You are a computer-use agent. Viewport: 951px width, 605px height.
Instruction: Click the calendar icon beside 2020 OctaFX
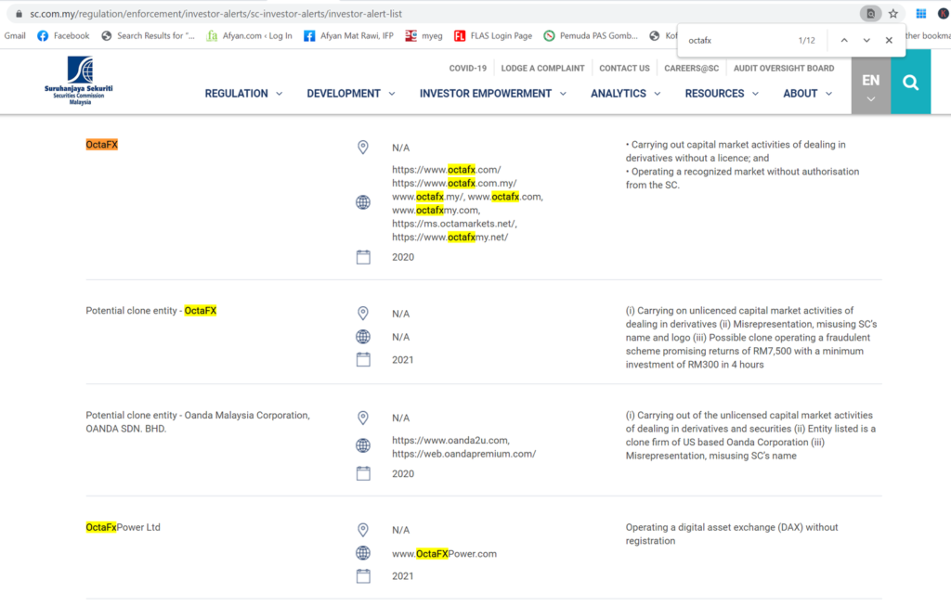363,257
